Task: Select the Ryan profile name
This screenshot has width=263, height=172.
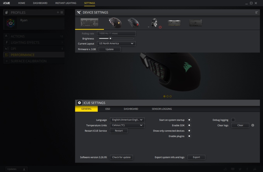Action: [x=24, y=20]
